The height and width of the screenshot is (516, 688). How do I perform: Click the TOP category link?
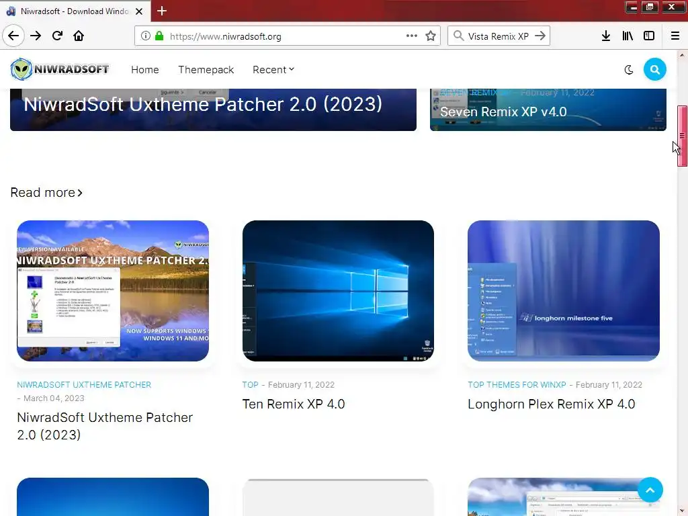[250, 385]
